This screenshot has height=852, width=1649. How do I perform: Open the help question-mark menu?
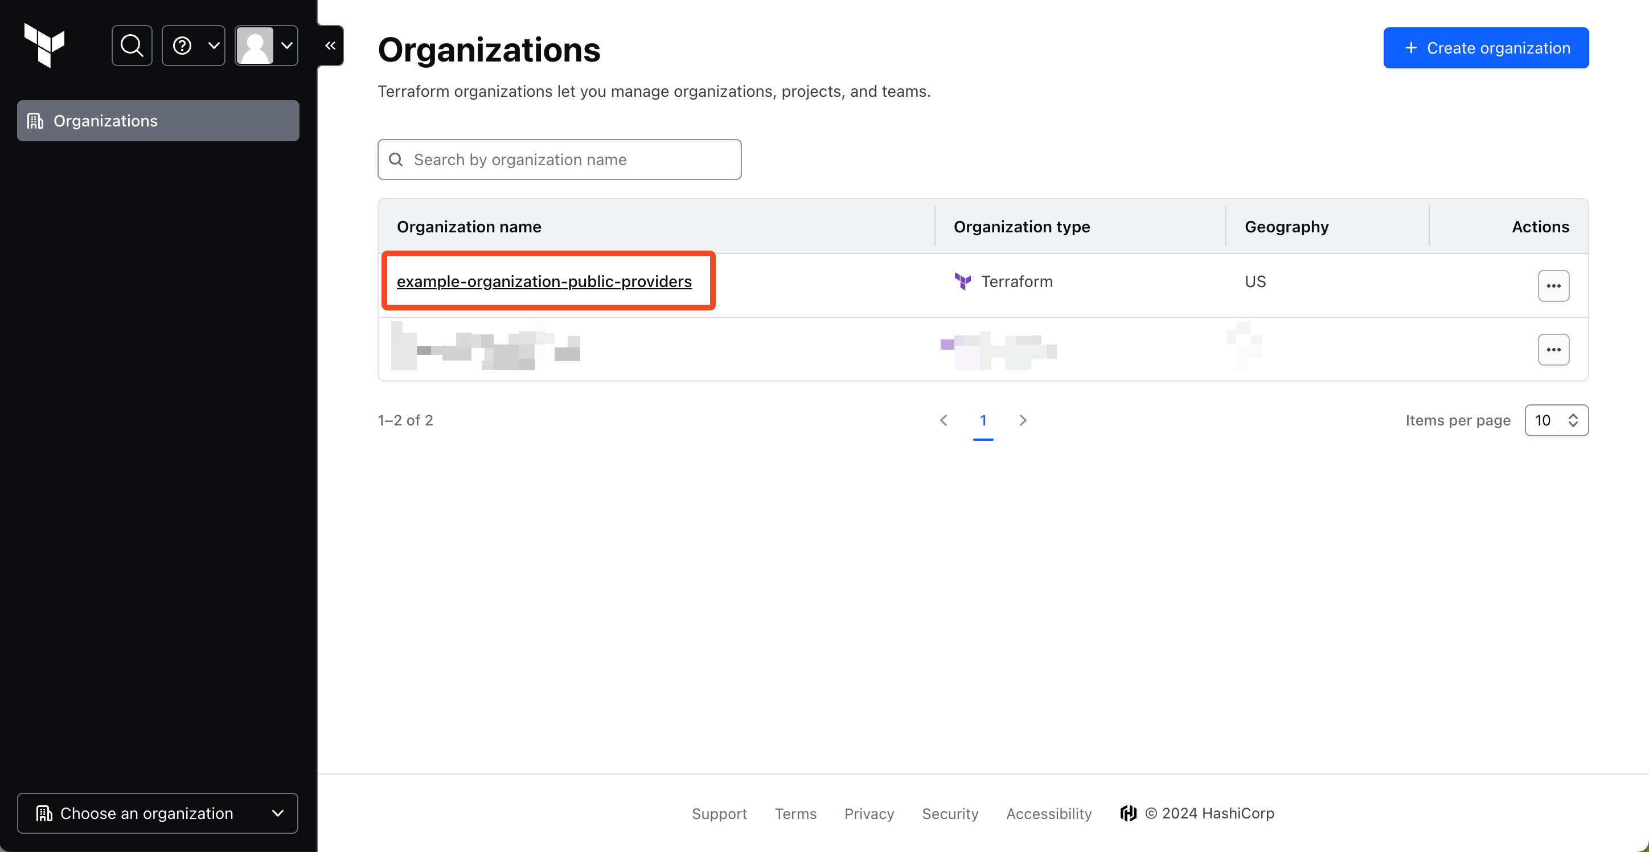pyautogui.click(x=194, y=46)
